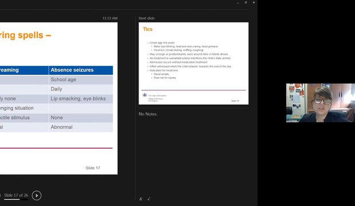Restore down the presenter view window
The height and width of the screenshot is (206, 355).
(246, 2)
